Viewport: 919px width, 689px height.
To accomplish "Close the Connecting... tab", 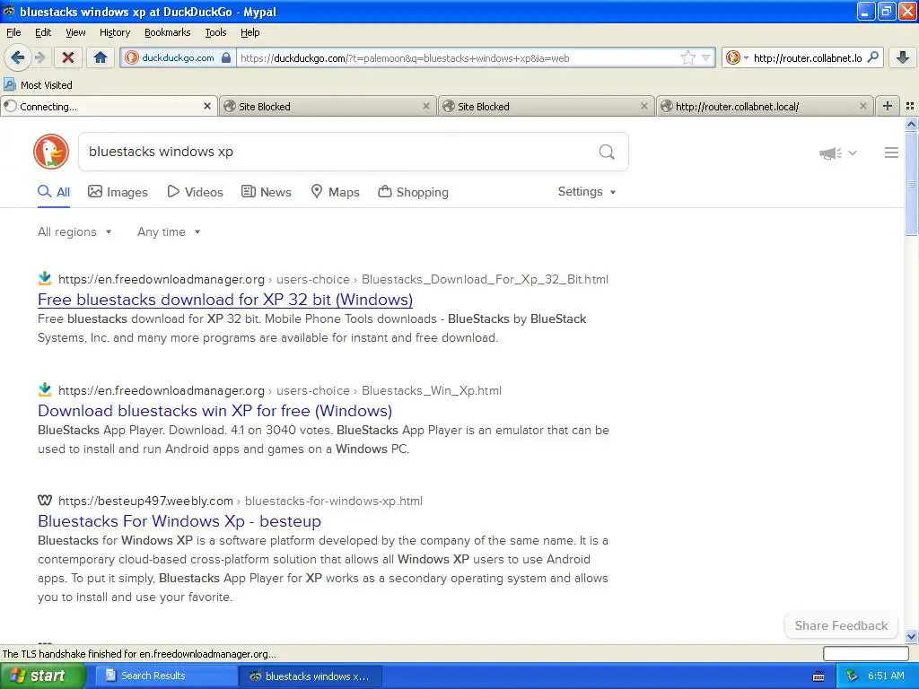I will point(207,106).
